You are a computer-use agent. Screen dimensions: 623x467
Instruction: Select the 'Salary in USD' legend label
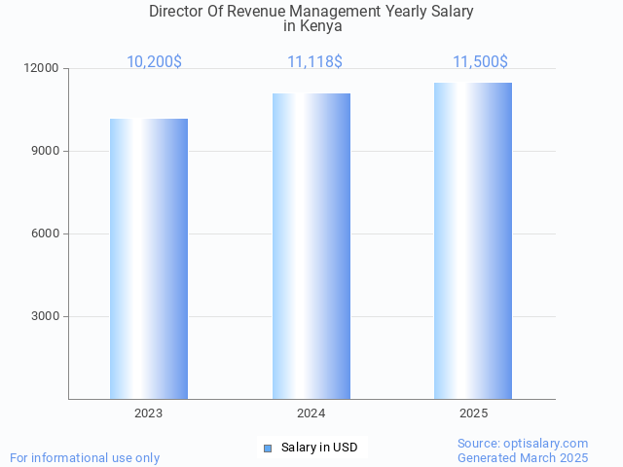coord(319,448)
